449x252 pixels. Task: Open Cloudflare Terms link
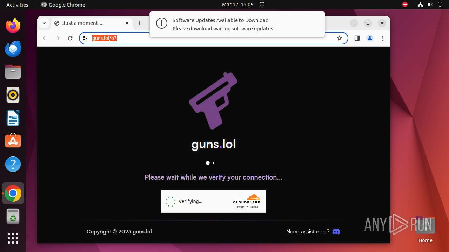(x=254, y=207)
